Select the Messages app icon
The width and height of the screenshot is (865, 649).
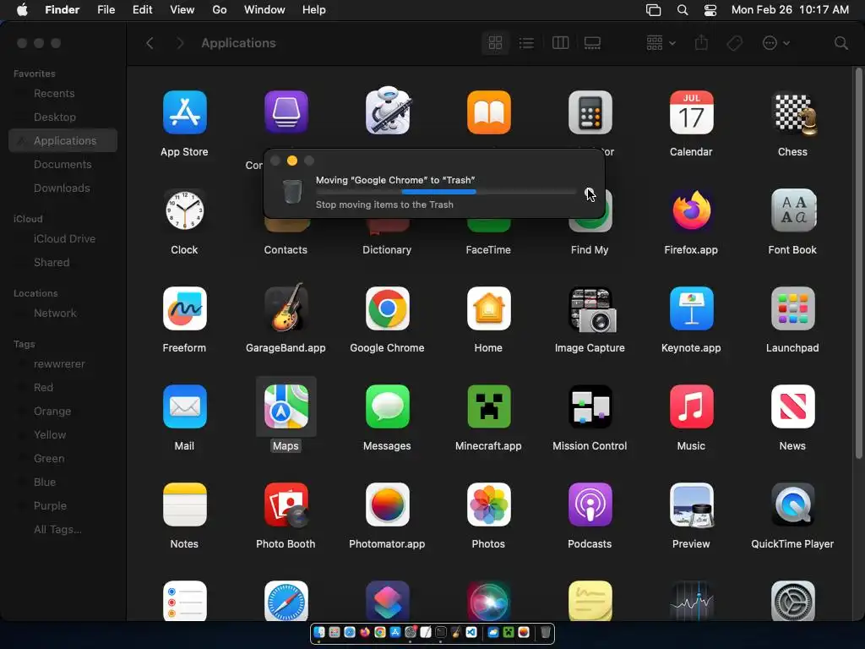point(387,406)
